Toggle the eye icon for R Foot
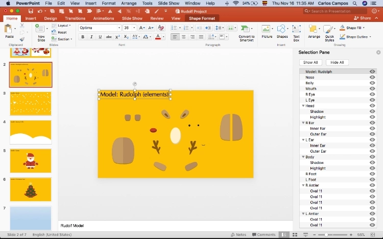383x239 pixels. (x=372, y=174)
